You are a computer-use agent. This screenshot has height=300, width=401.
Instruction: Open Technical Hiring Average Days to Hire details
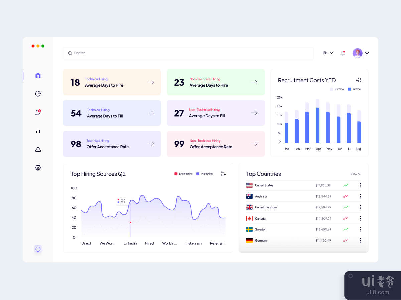pos(150,82)
